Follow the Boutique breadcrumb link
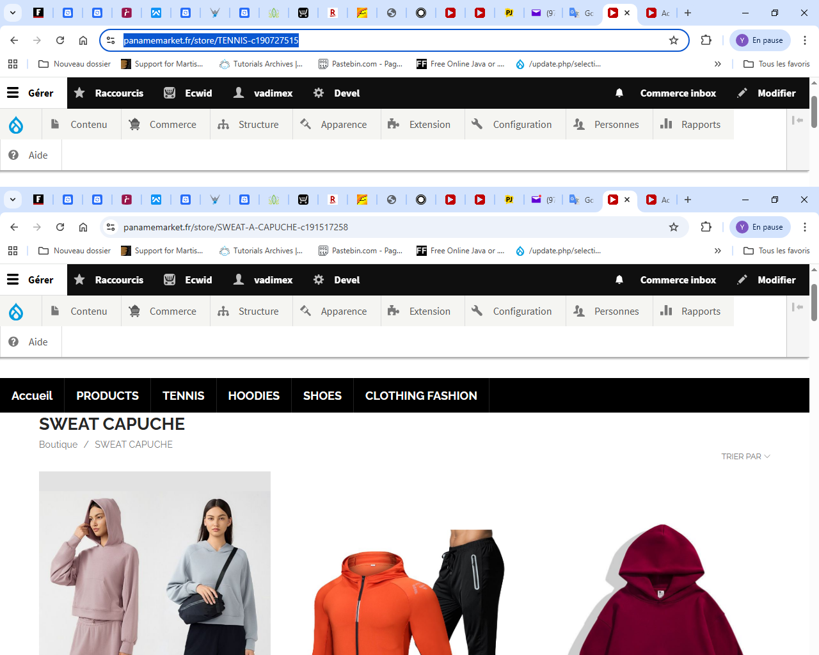The width and height of the screenshot is (819, 655). click(x=58, y=445)
